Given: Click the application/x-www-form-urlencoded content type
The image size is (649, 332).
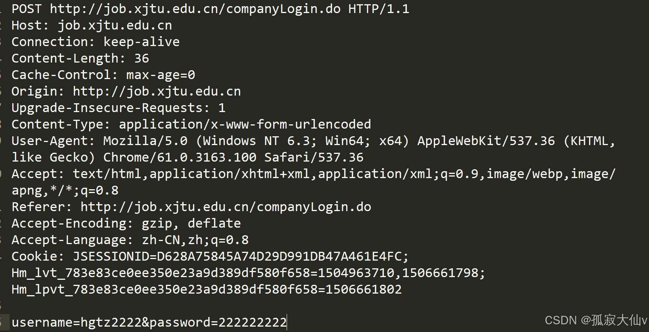Looking at the screenshot, I should click(245, 124).
